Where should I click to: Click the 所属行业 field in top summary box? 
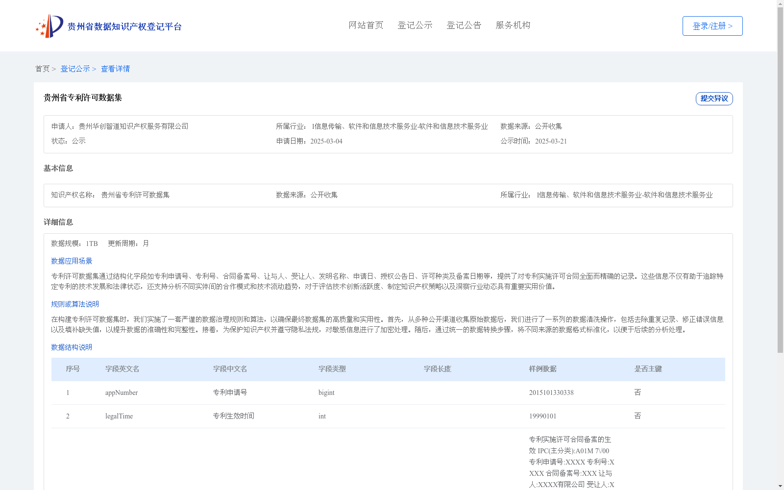coord(382,126)
